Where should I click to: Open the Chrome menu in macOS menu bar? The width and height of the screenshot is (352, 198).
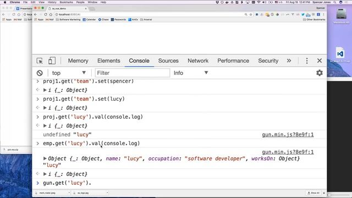[15, 2]
